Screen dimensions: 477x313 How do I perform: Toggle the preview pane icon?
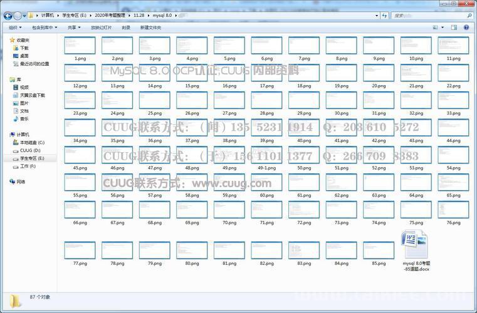(x=454, y=28)
